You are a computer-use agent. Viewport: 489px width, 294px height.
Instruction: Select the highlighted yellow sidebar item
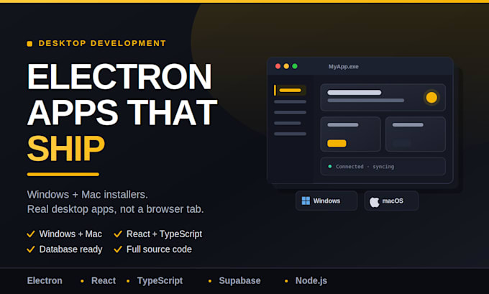click(x=290, y=91)
